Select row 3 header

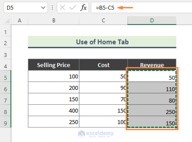(6, 53)
